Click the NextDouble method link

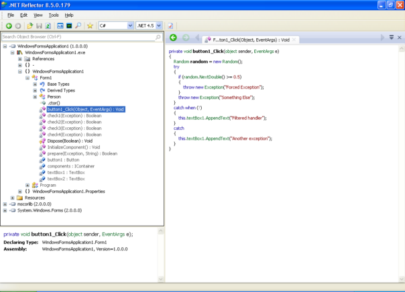pyautogui.click(x=211, y=77)
